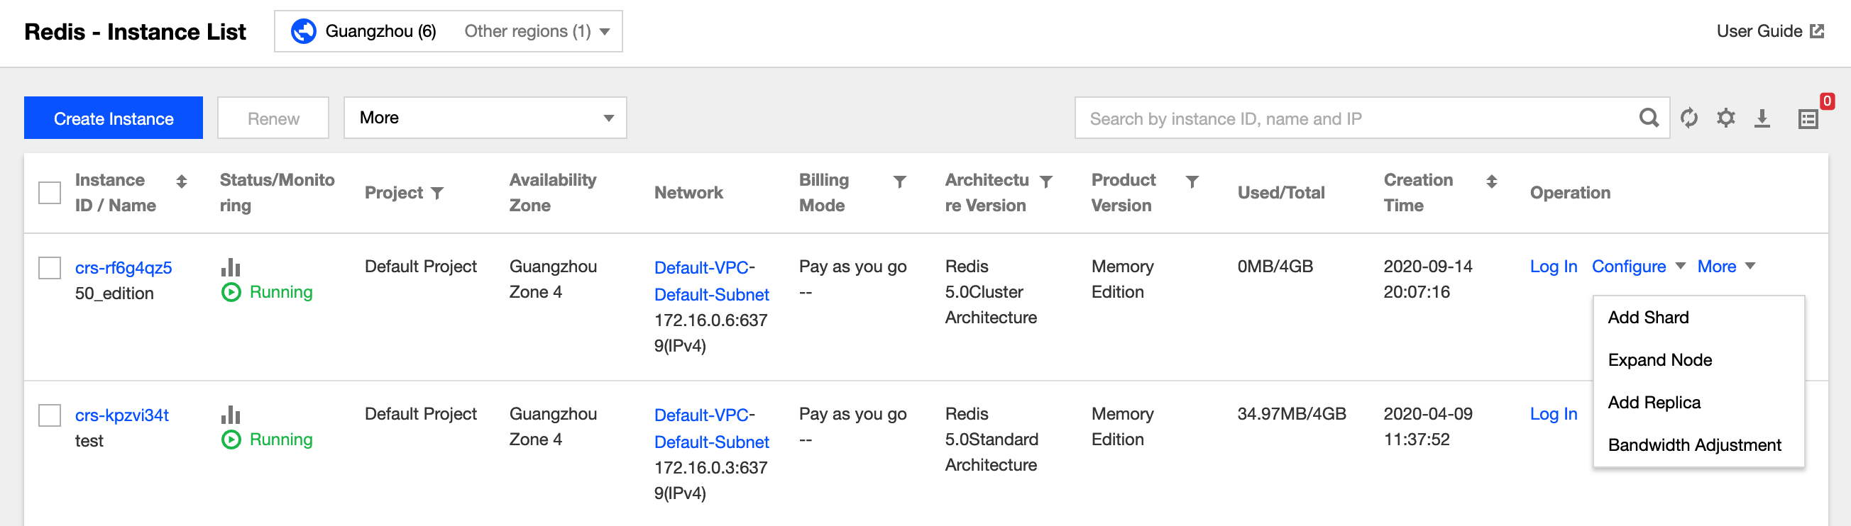Tick the select-all instances checkbox
This screenshot has width=1851, height=526.
(50, 192)
